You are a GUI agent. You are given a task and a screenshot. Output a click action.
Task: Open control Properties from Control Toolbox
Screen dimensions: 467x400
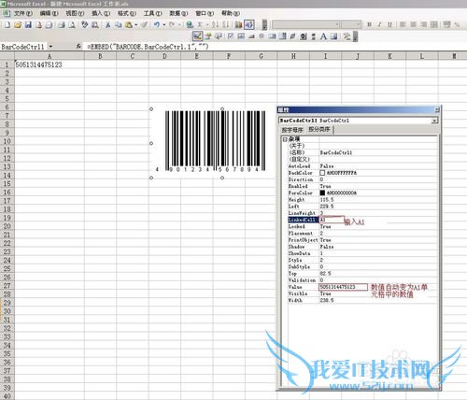[x=208, y=36]
